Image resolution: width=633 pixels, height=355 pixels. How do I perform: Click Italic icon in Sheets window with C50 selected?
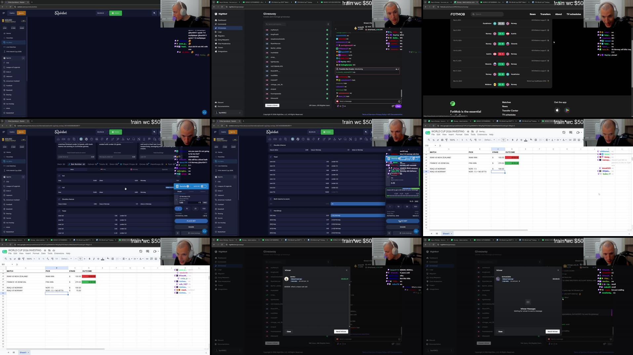pyautogui.click(x=517, y=140)
